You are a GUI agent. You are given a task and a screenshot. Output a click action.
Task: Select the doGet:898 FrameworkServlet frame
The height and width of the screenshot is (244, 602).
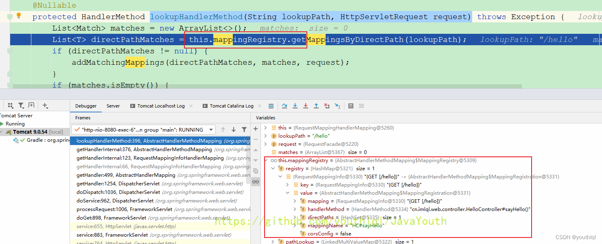pyautogui.click(x=160, y=218)
